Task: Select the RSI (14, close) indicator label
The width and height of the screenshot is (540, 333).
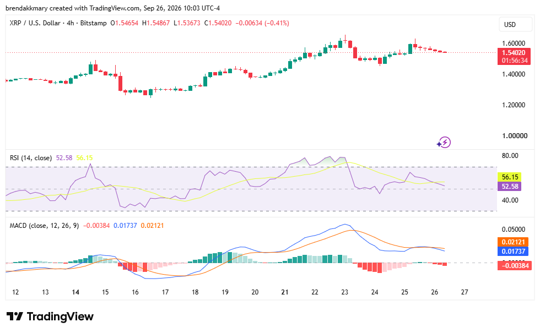Action: 31,158
